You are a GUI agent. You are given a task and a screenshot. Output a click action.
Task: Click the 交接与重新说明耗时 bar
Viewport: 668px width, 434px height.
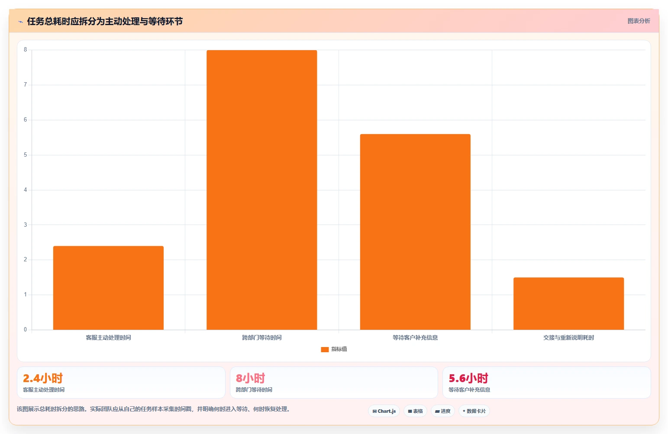pos(568,303)
